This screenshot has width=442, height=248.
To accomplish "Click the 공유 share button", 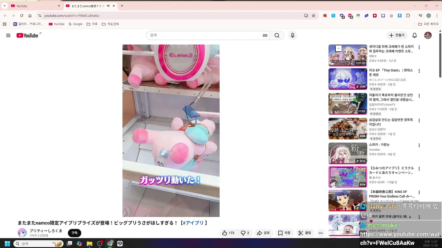I will click(263, 233).
